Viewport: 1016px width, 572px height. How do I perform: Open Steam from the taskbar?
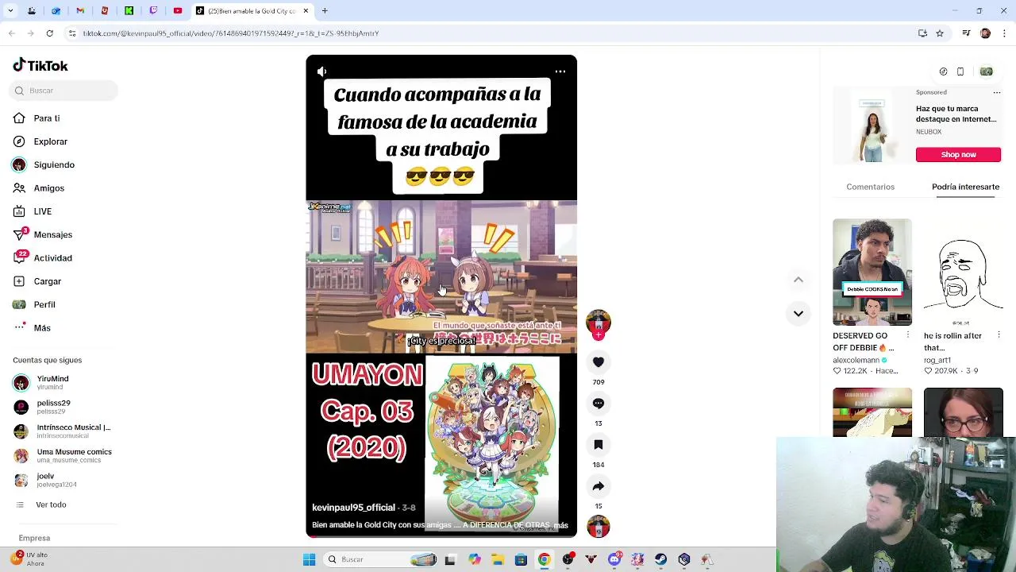[x=660, y=560]
